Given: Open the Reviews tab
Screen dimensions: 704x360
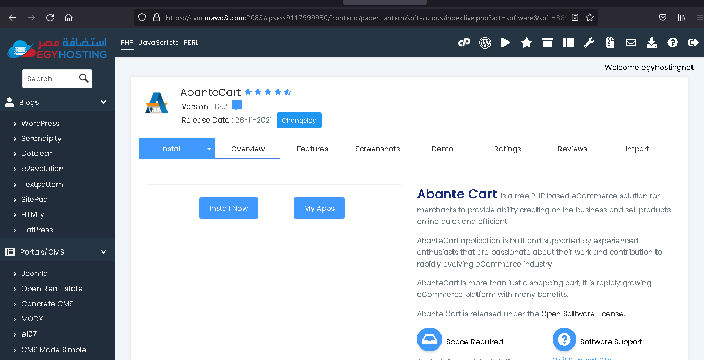Looking at the screenshot, I should coord(572,149).
